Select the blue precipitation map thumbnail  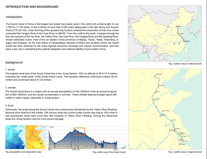click(15, 137)
